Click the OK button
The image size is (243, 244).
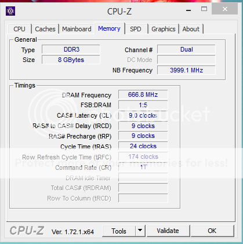(x=212, y=231)
